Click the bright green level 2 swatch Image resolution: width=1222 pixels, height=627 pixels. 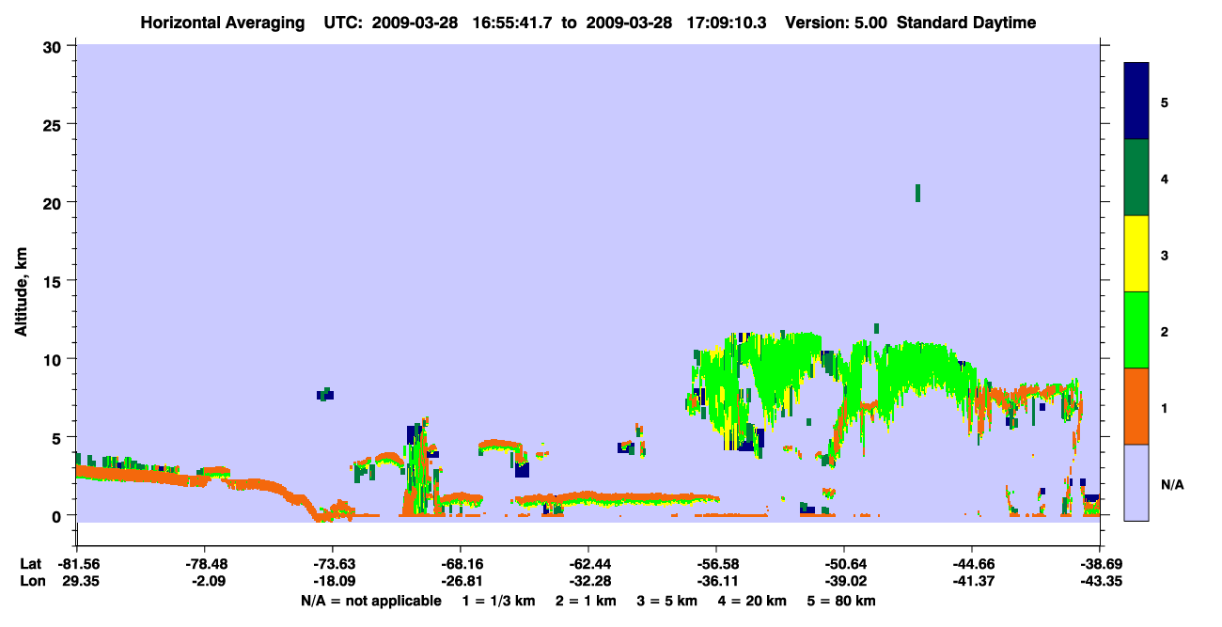pyautogui.click(x=1136, y=330)
